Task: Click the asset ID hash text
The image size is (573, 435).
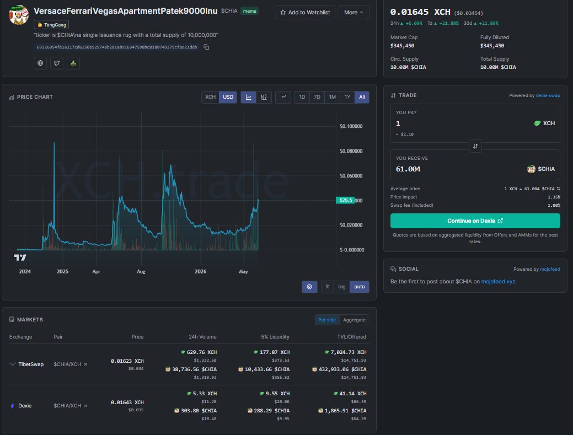Action: [x=117, y=47]
